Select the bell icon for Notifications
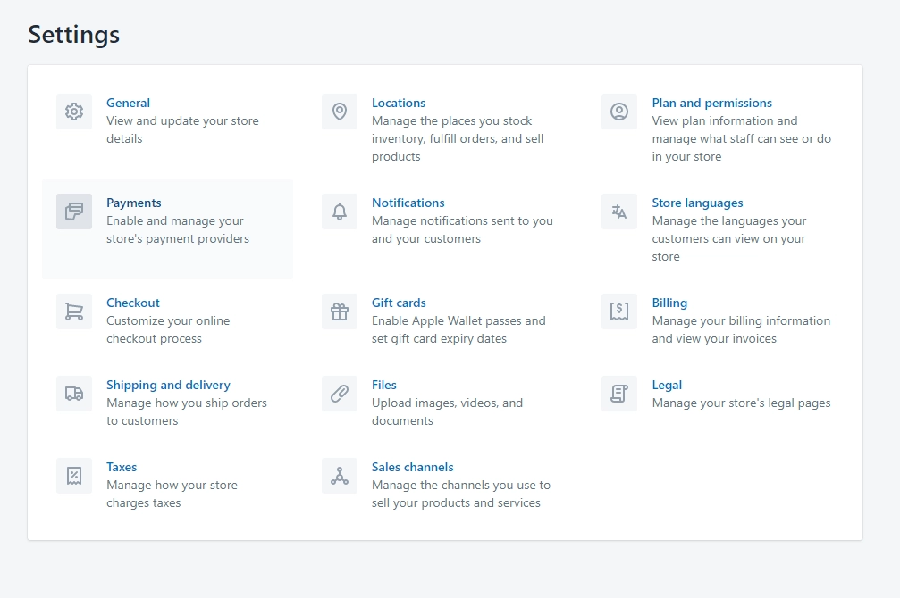Screen dimensions: 900x598 coord(339,211)
